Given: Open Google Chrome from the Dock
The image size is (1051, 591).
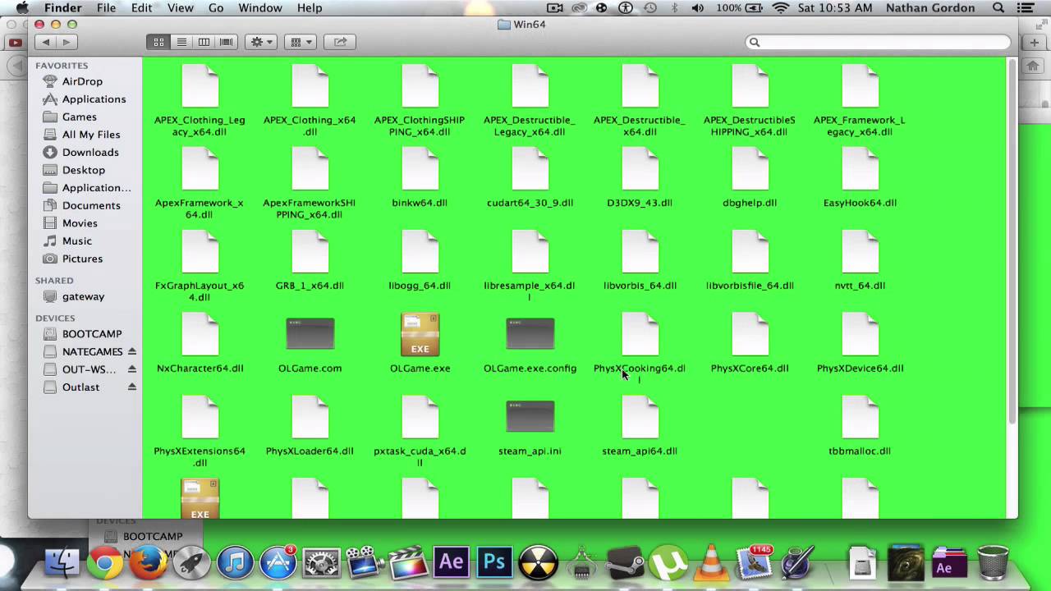Looking at the screenshot, I should point(105,563).
